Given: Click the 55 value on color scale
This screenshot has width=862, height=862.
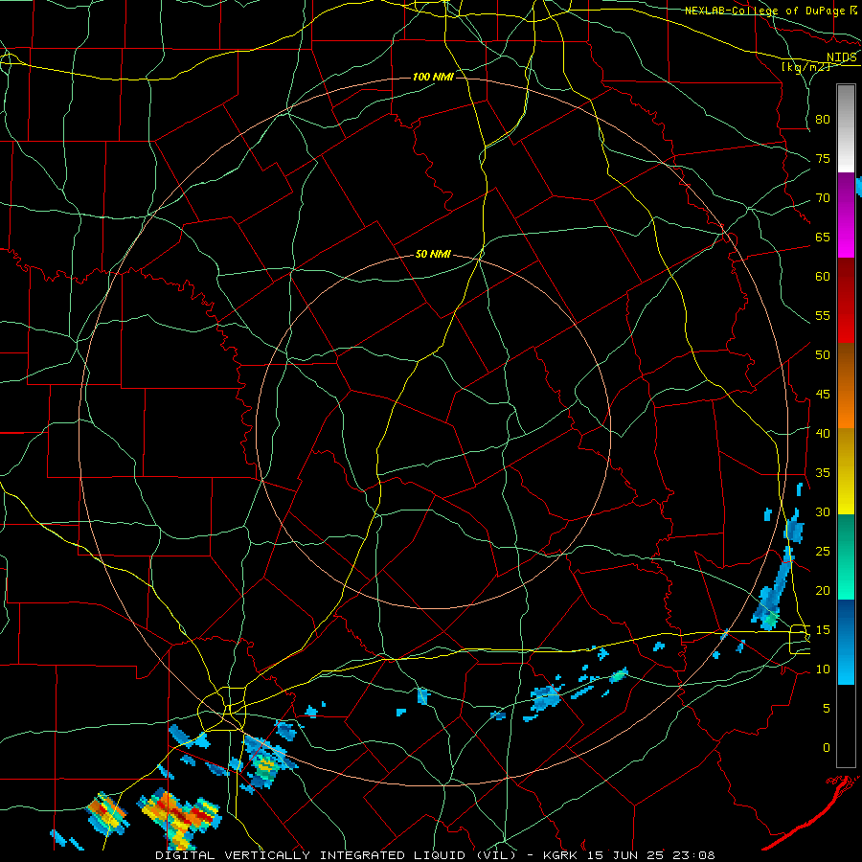Looking at the screenshot, I should tap(823, 315).
